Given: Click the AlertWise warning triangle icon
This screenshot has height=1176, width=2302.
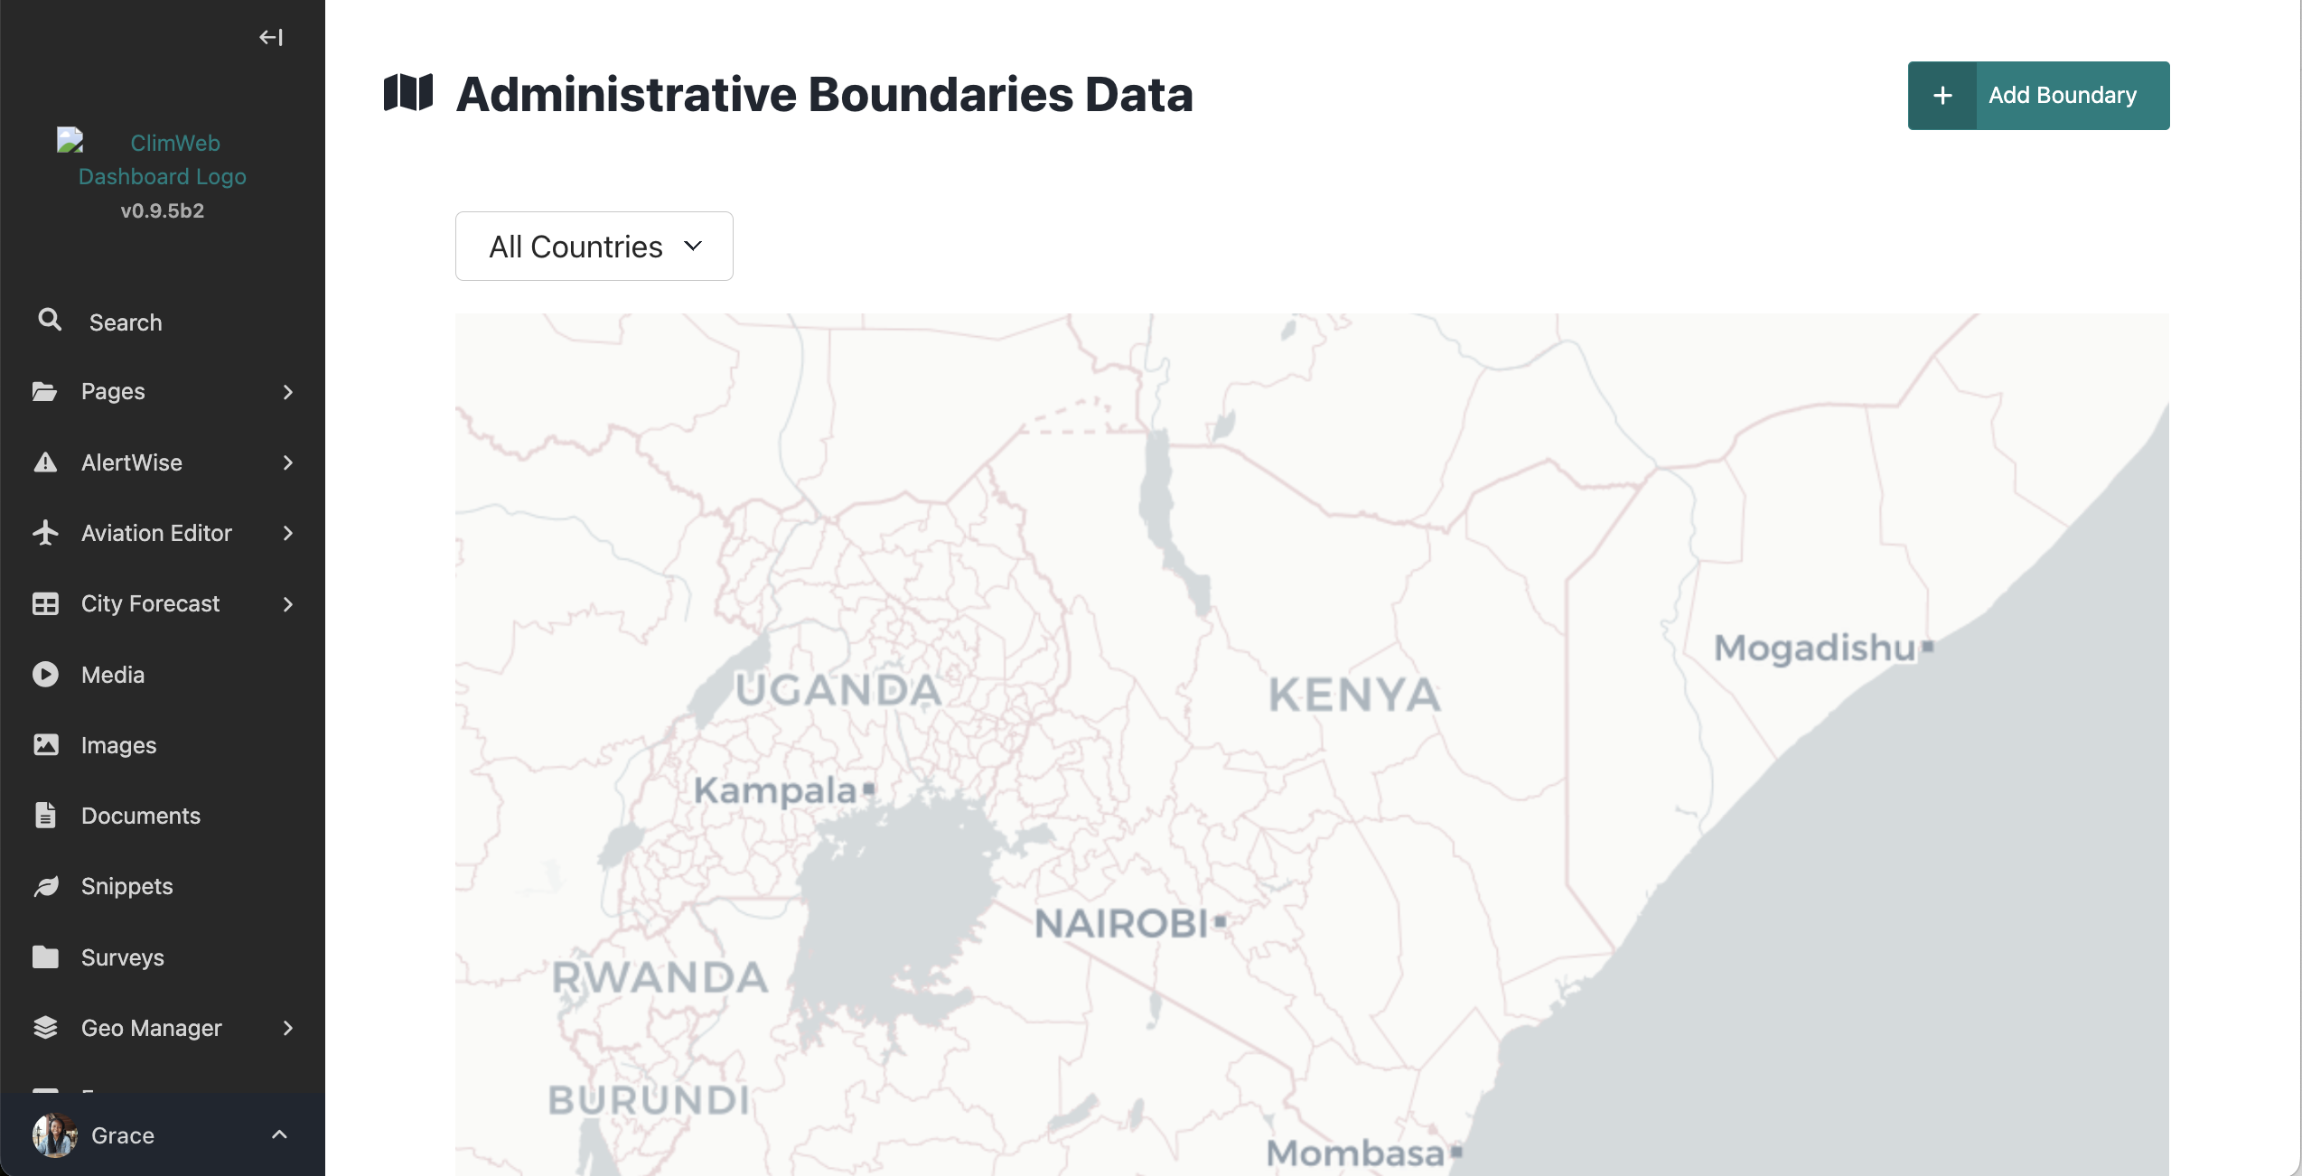Looking at the screenshot, I should (x=45, y=462).
